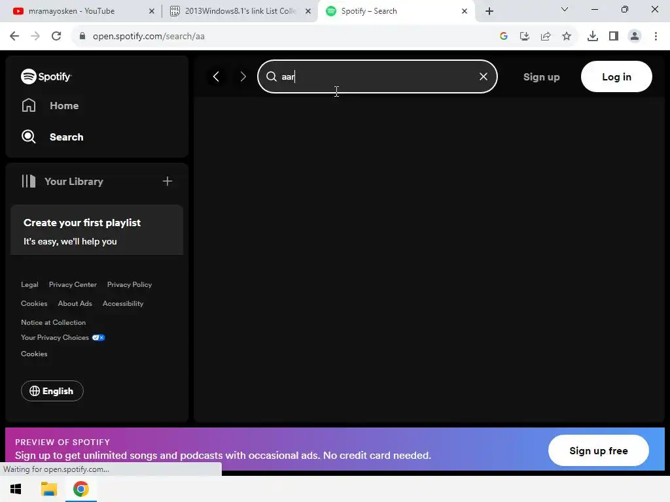
Task: Open the About Ads link
Action: point(75,303)
